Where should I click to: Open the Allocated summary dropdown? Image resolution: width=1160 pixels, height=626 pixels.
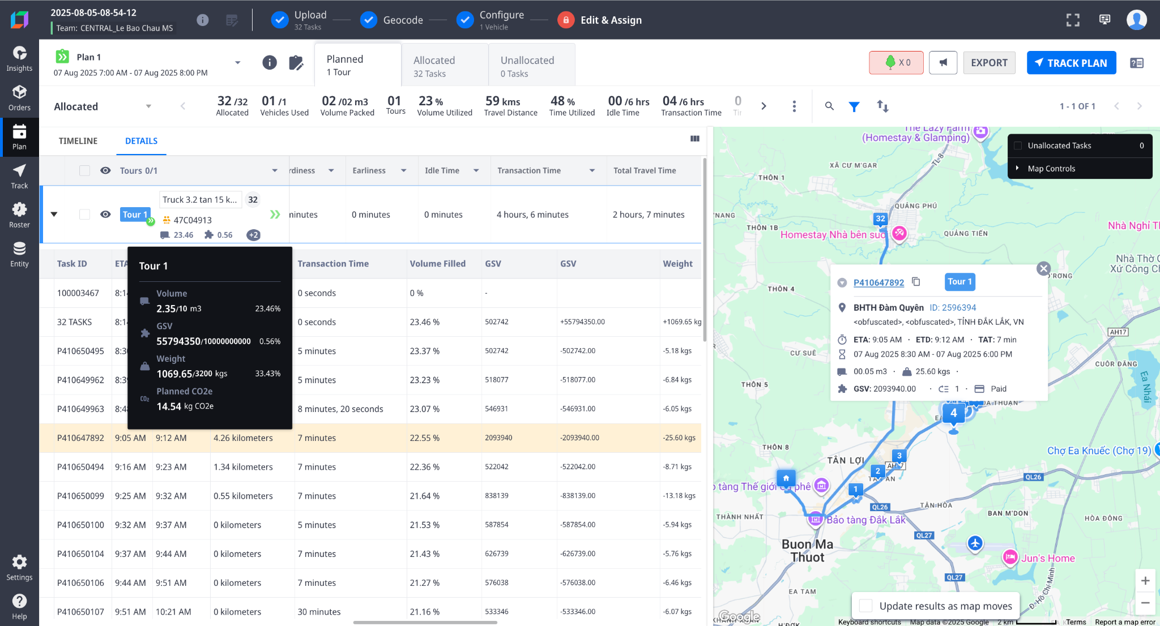148,106
